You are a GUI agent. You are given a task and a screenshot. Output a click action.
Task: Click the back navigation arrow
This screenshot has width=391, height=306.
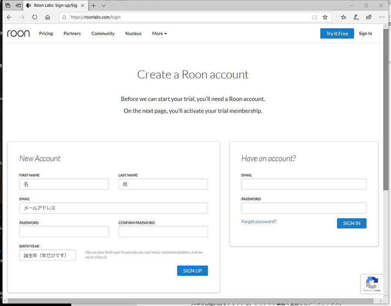click(10, 17)
